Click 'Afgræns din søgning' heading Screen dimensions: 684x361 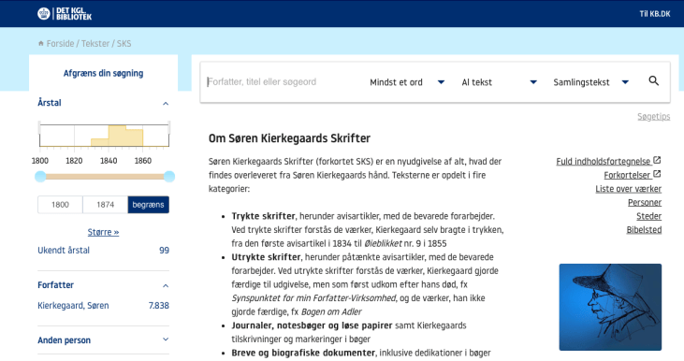pos(103,73)
